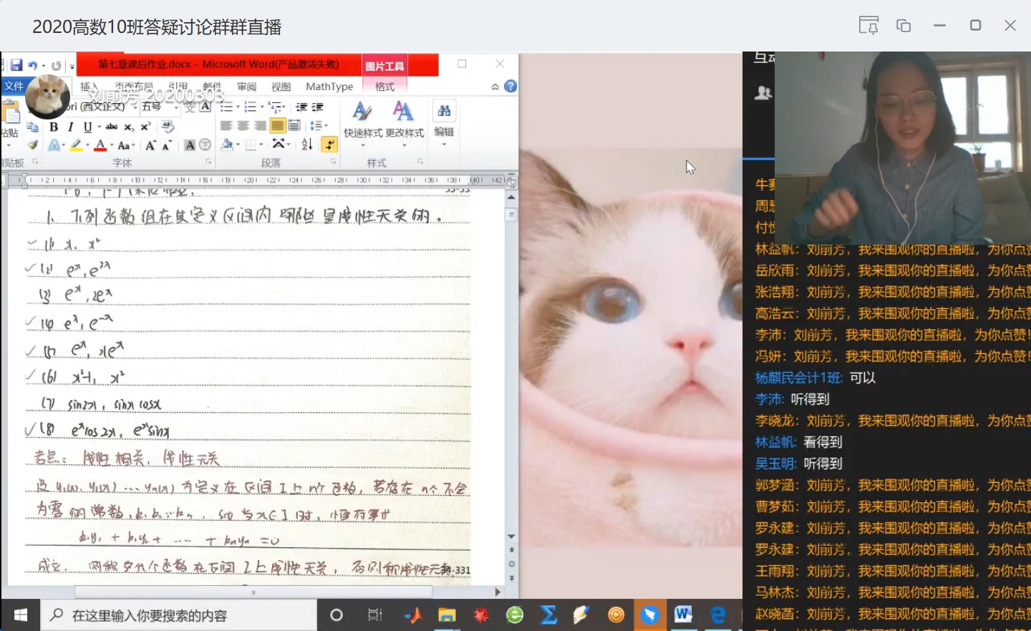Toggle superscript formatting
This screenshot has width=1031, height=631.
(145, 127)
